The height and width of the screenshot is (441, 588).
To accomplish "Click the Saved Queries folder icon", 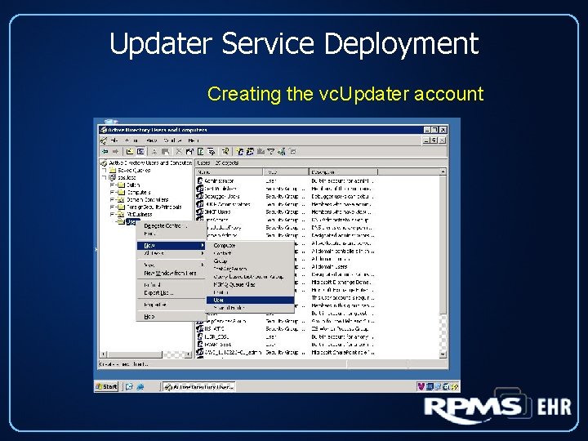I will click(x=113, y=170).
